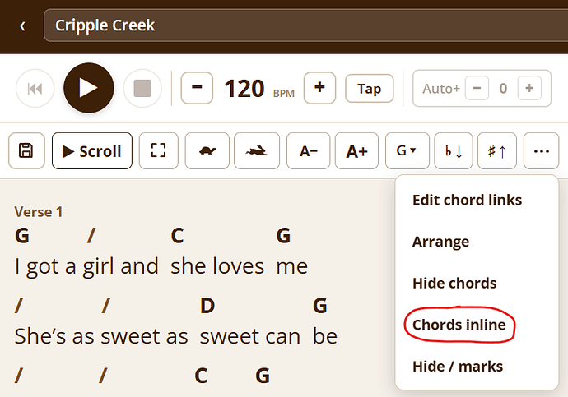The width and height of the screenshot is (568, 397).
Task: Speed up scrolling with rabbit icon
Action: pyautogui.click(x=257, y=150)
